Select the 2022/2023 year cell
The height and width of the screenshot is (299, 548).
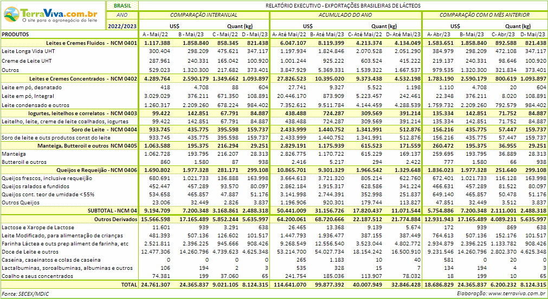click(122, 25)
